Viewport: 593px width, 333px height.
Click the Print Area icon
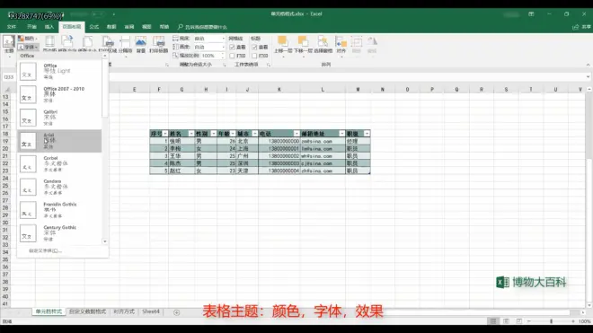point(108,44)
